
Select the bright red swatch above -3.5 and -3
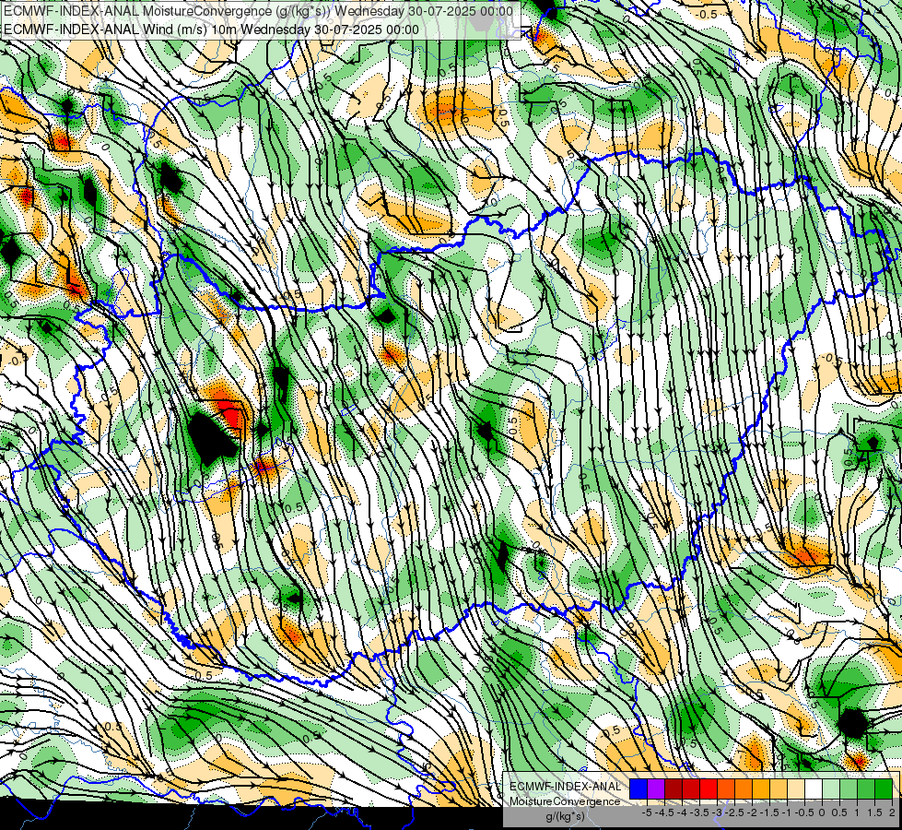click(709, 788)
